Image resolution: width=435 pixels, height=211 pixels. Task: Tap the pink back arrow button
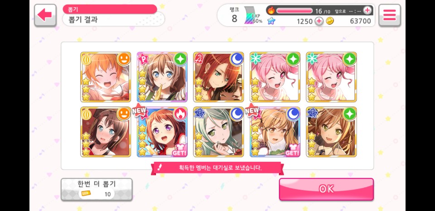click(x=45, y=15)
